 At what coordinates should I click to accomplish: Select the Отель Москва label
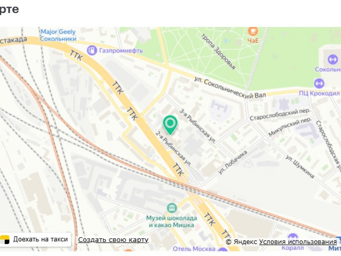point(194,249)
